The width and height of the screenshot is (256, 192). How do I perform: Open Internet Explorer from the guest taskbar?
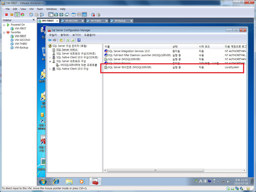[x=56, y=181]
